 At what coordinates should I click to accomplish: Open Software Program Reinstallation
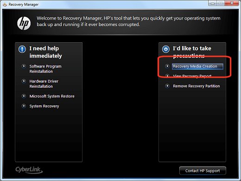point(45,69)
